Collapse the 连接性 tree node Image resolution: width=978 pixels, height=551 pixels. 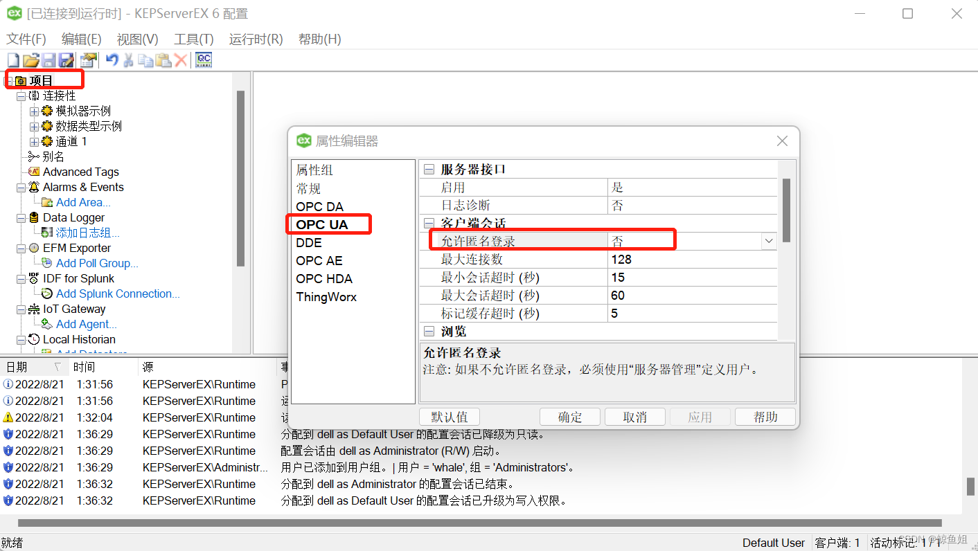[21, 96]
